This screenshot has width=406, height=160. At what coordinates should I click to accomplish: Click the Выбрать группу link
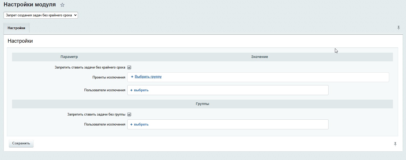coord(148,77)
